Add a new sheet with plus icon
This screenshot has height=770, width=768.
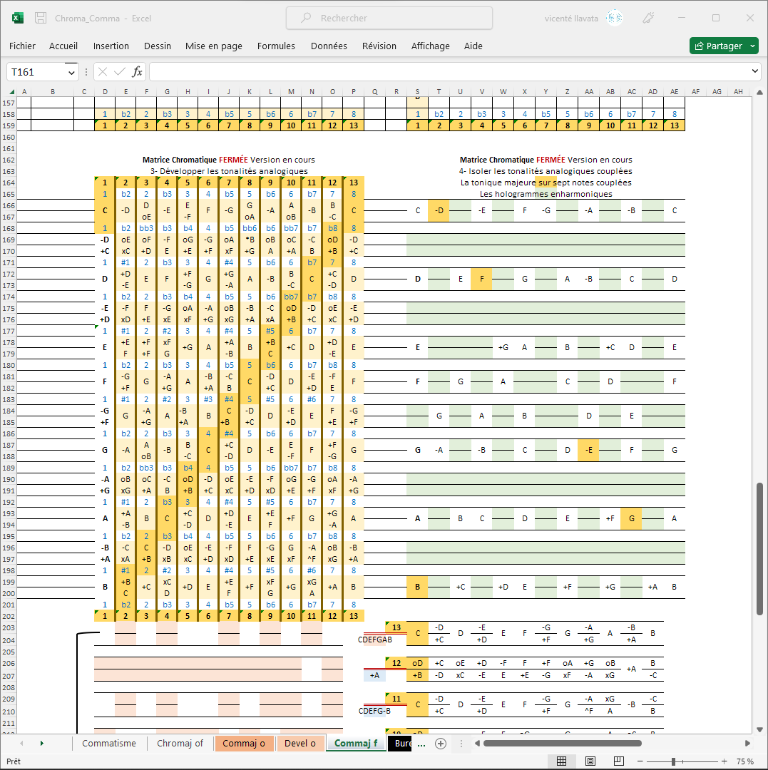(x=441, y=744)
